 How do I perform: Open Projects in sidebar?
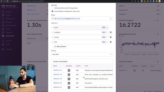pyautogui.click(x=9, y=12)
